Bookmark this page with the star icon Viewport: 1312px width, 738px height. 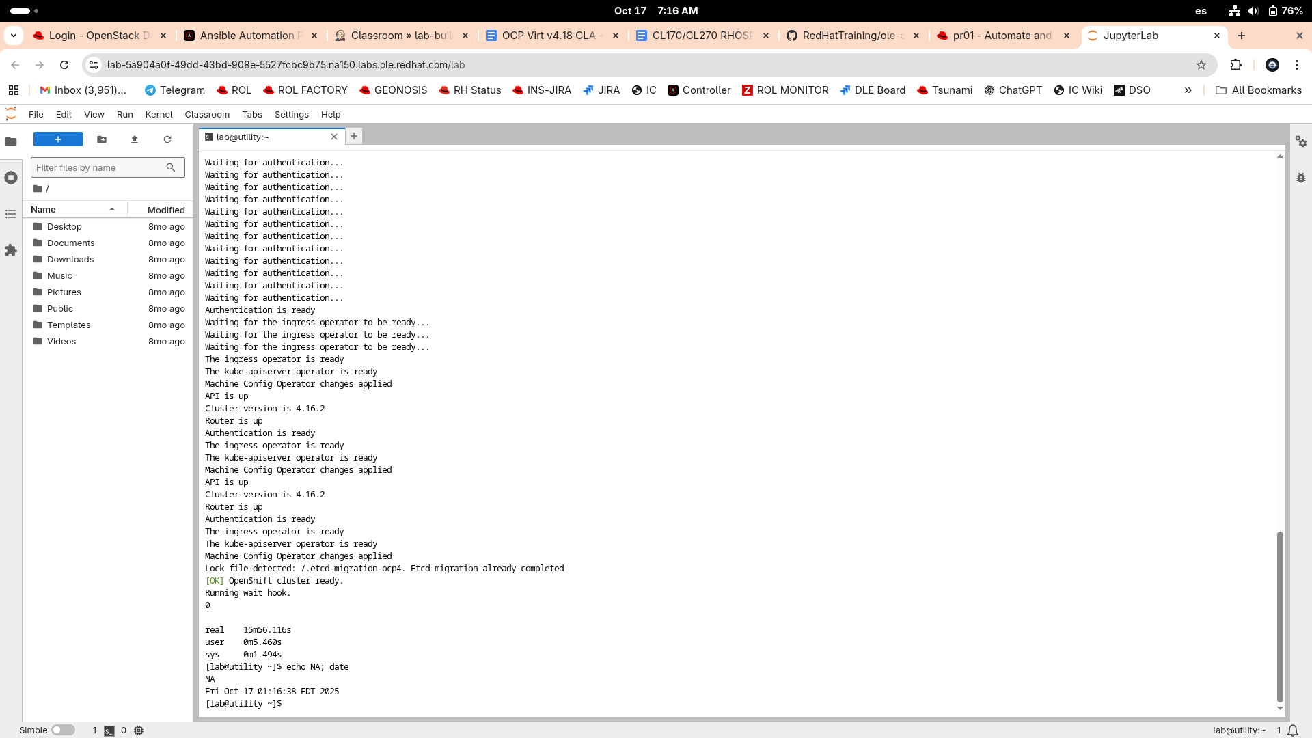(1201, 65)
